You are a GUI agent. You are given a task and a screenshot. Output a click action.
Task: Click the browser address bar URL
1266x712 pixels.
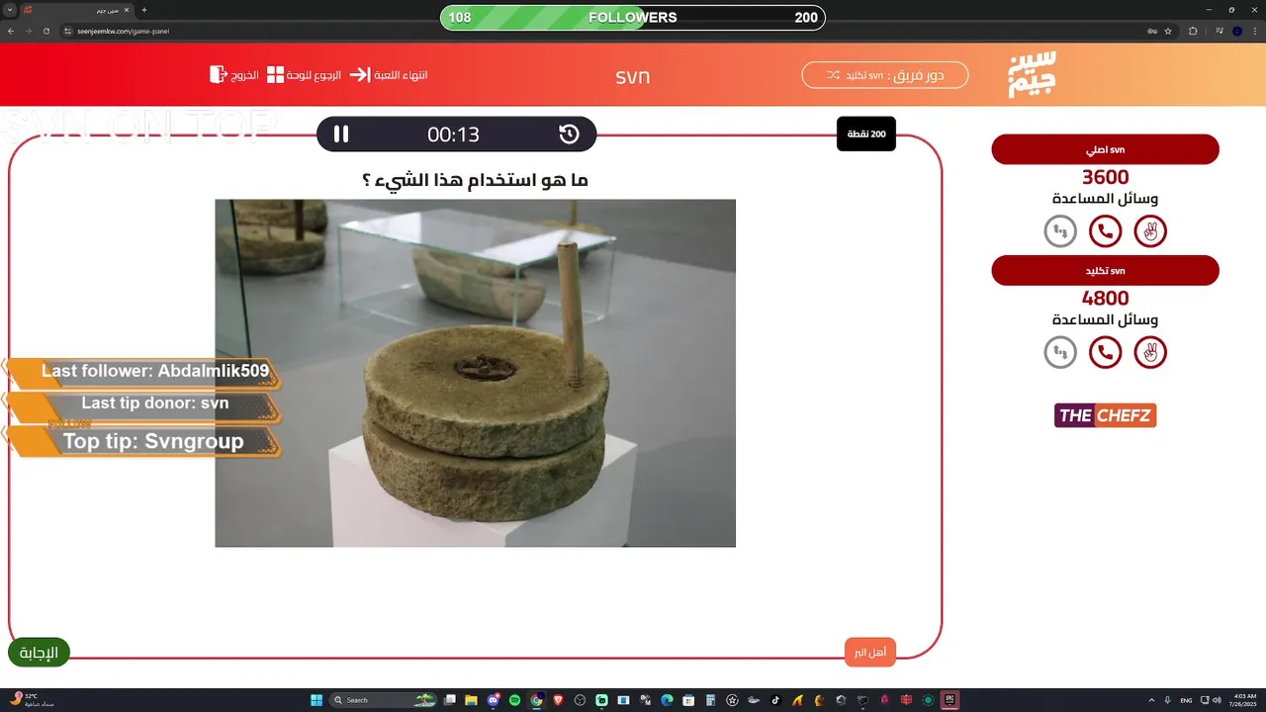coord(124,31)
